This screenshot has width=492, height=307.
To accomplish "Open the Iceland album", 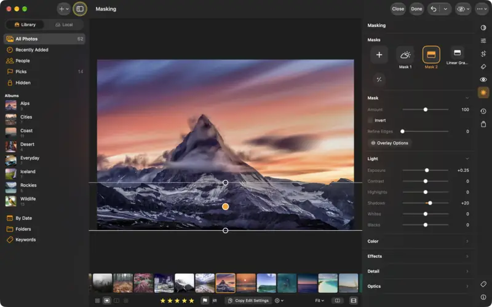I will coord(44,174).
